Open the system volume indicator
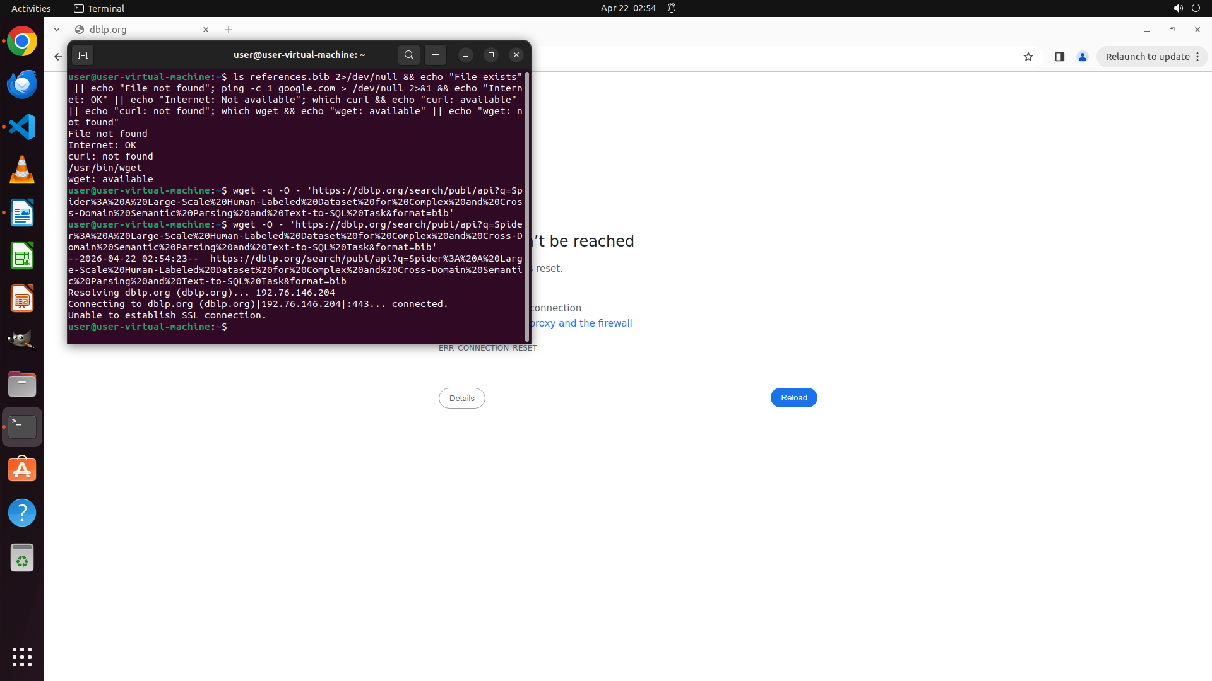The height and width of the screenshot is (681, 1212). [x=1178, y=8]
